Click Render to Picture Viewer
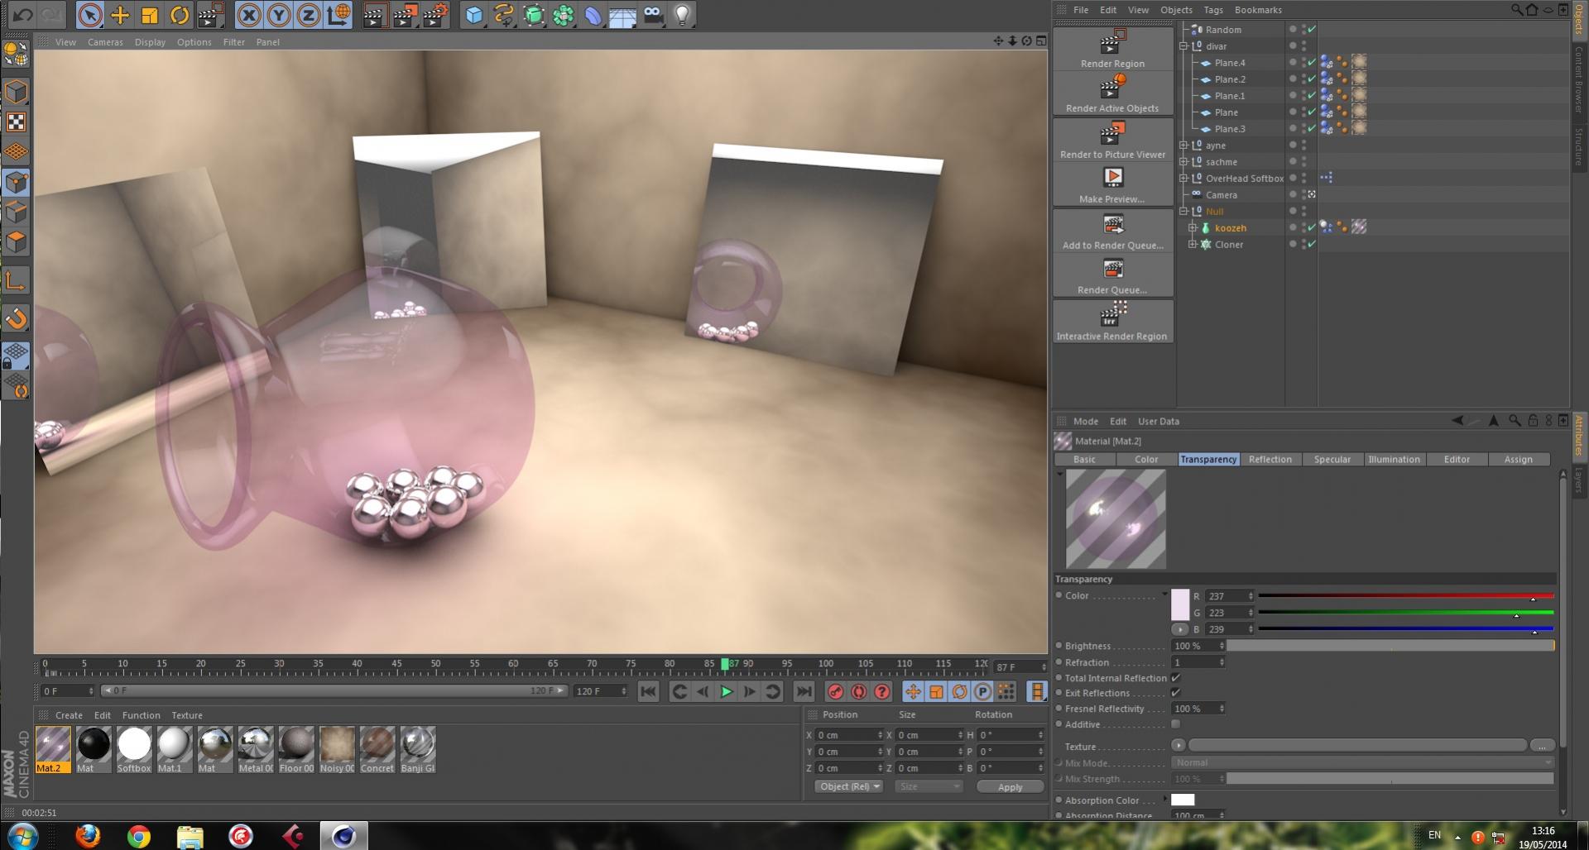This screenshot has width=1589, height=850. tap(1113, 140)
